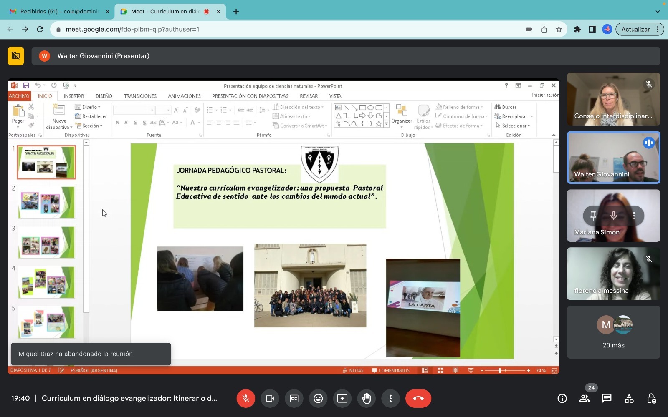Click the yellow stop-presentation view icon
668x417 pixels.
click(16, 56)
